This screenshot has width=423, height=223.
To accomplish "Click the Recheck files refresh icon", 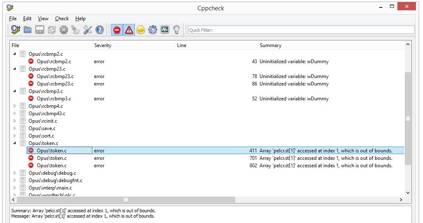I will (x=51, y=30).
